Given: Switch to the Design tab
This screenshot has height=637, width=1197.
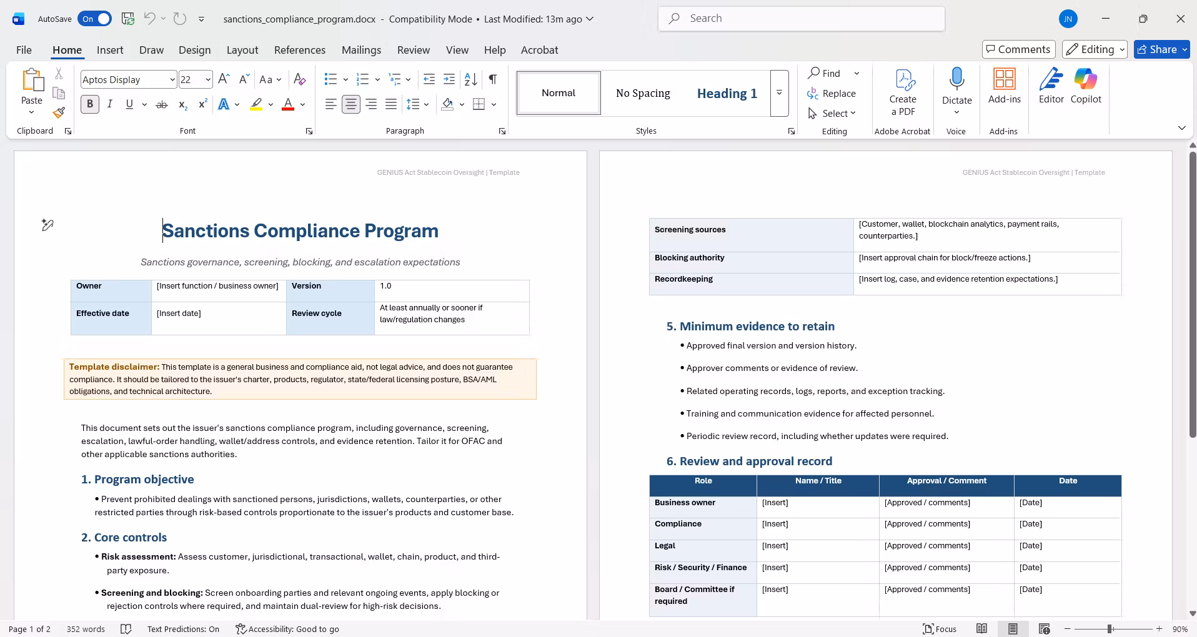Looking at the screenshot, I should (x=194, y=50).
